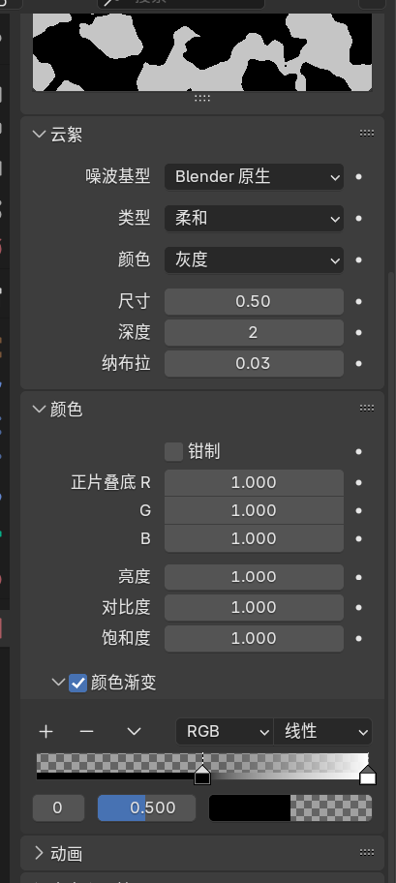Click the 对比度 value field
This screenshot has height=883, width=396.
click(x=254, y=608)
